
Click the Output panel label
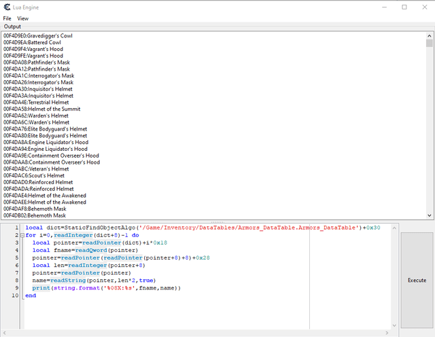[x=12, y=26]
